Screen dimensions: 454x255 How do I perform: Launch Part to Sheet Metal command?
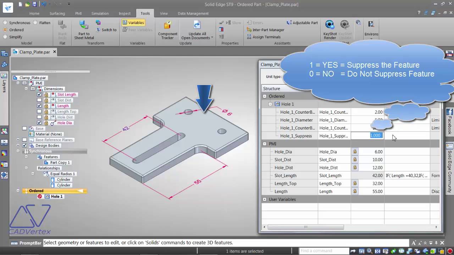(84, 30)
